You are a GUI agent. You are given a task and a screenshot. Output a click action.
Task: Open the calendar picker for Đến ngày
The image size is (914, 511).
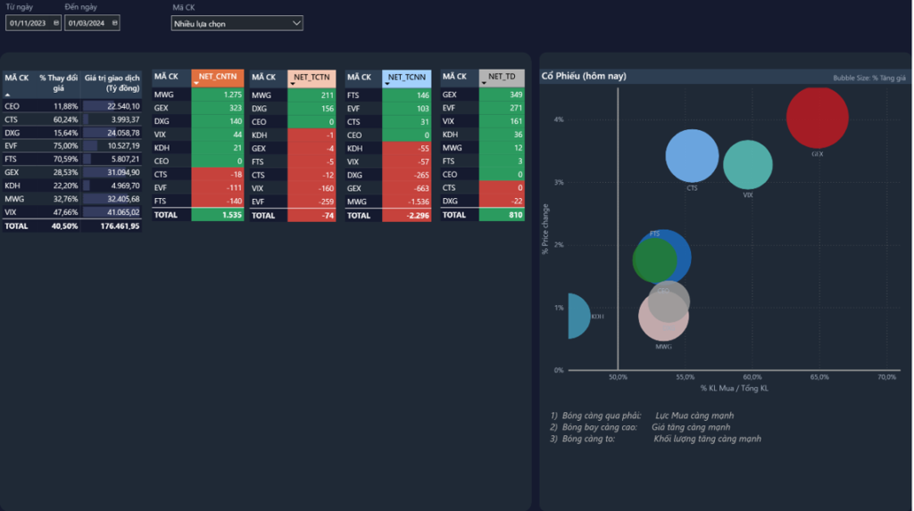pos(114,23)
